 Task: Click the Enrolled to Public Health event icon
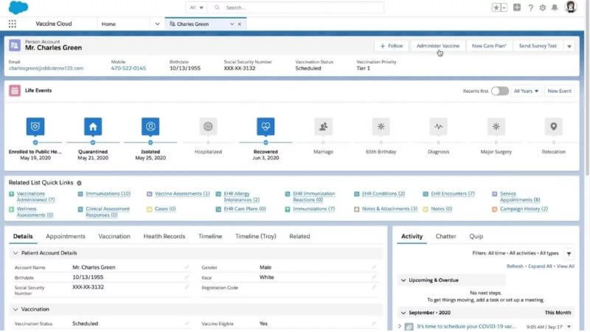35,127
